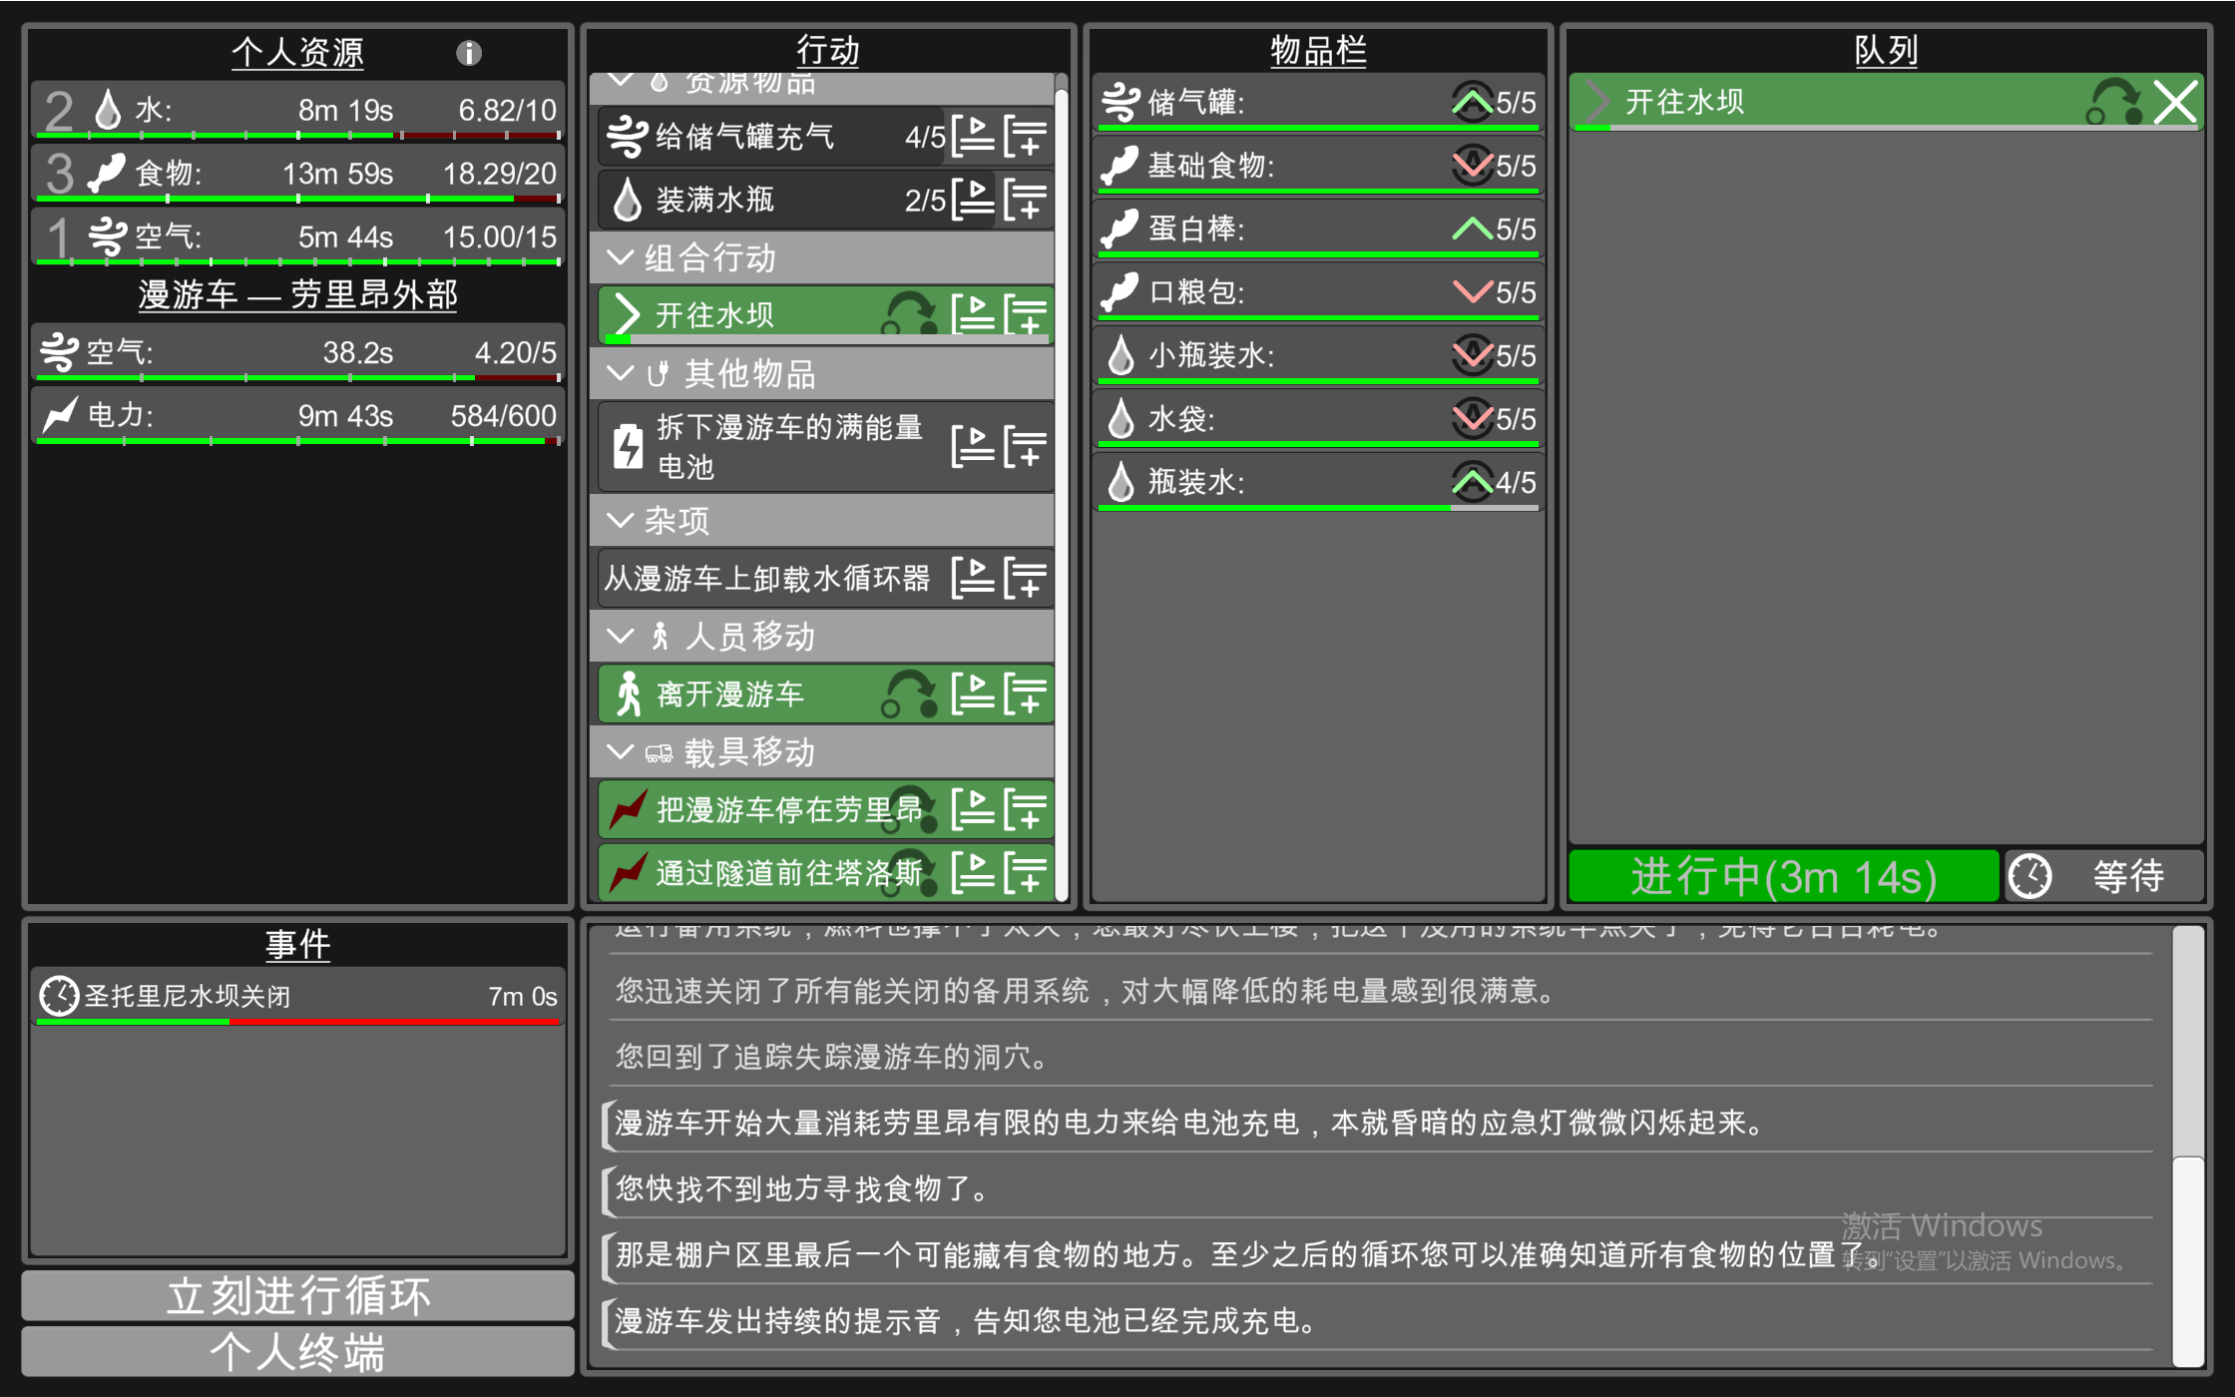The height and width of the screenshot is (1397, 2235).
Task: Add 装满水瓶 to queue end icon
Action: [x=1026, y=200]
